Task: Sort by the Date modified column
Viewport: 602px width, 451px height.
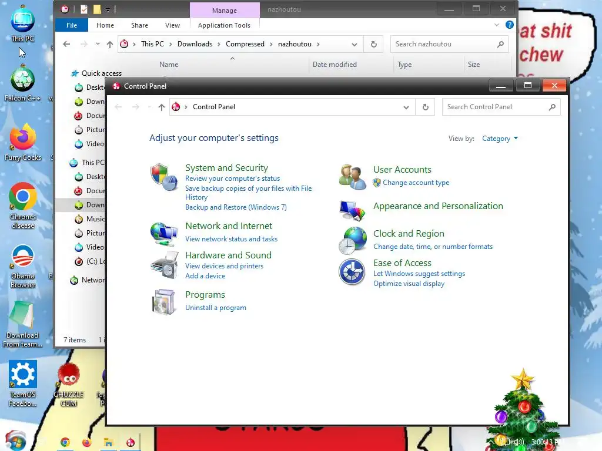Action: click(x=335, y=65)
